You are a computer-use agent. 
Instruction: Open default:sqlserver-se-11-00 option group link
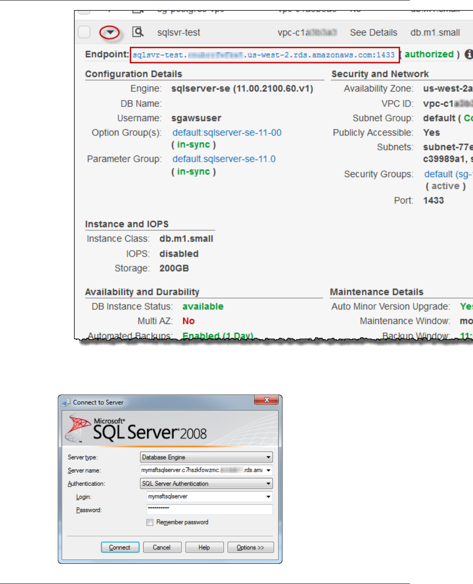pos(227,133)
